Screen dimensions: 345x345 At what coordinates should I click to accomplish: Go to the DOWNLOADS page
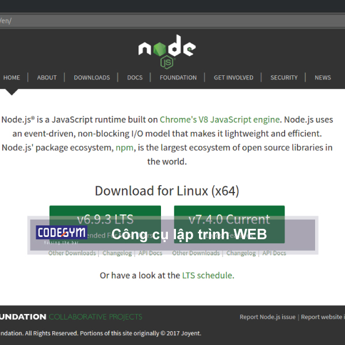[x=92, y=78]
